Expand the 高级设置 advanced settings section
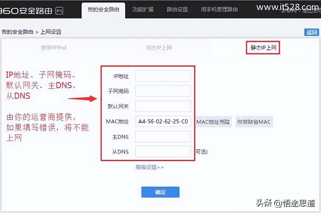Viewport: 321px width, 213px height. click(x=147, y=167)
